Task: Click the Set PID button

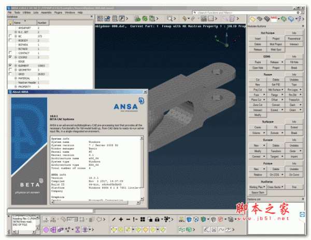Action: [276, 85]
